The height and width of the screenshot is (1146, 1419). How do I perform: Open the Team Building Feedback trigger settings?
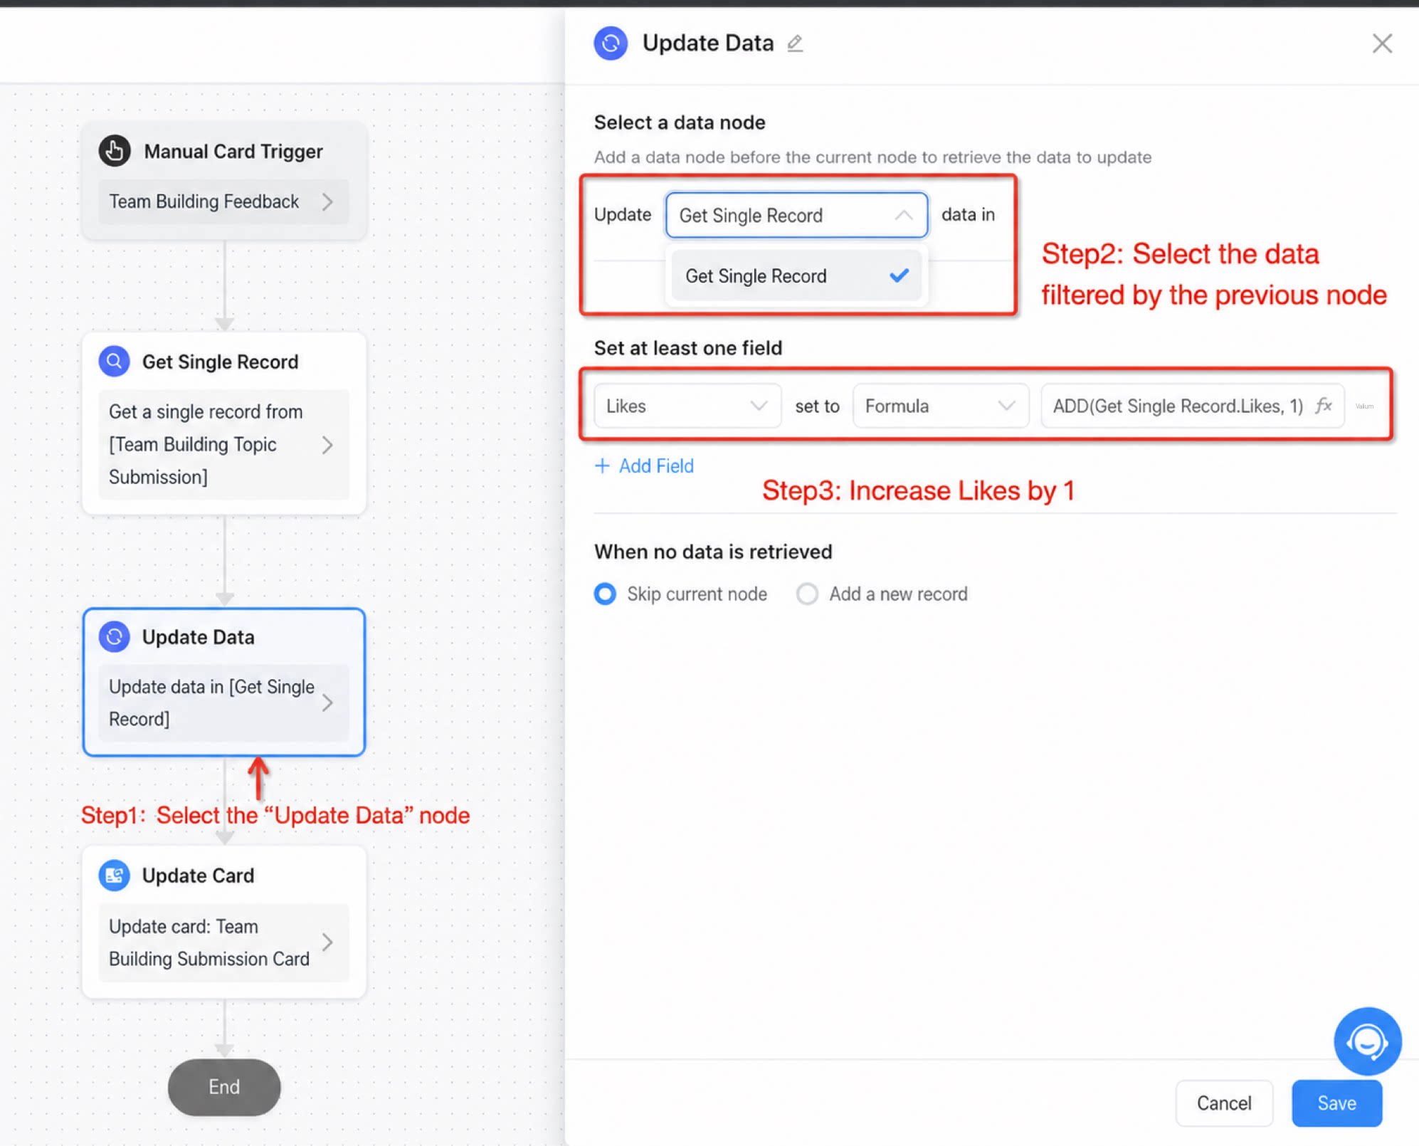(223, 201)
